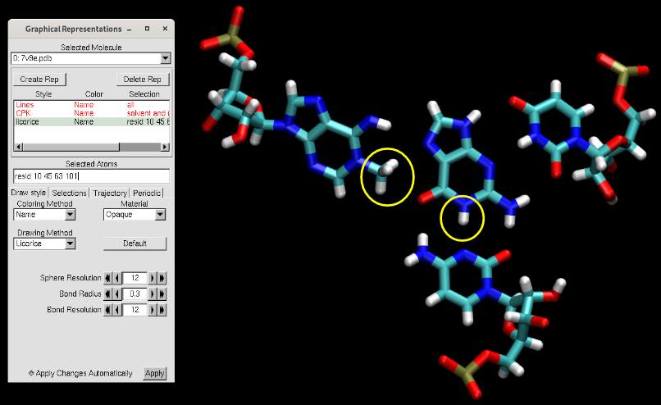Decrease Sphere Resolution by one step

coord(116,278)
